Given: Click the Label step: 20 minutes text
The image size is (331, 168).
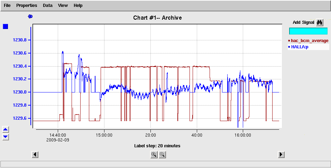Looking at the screenshot, I should click(157, 146).
